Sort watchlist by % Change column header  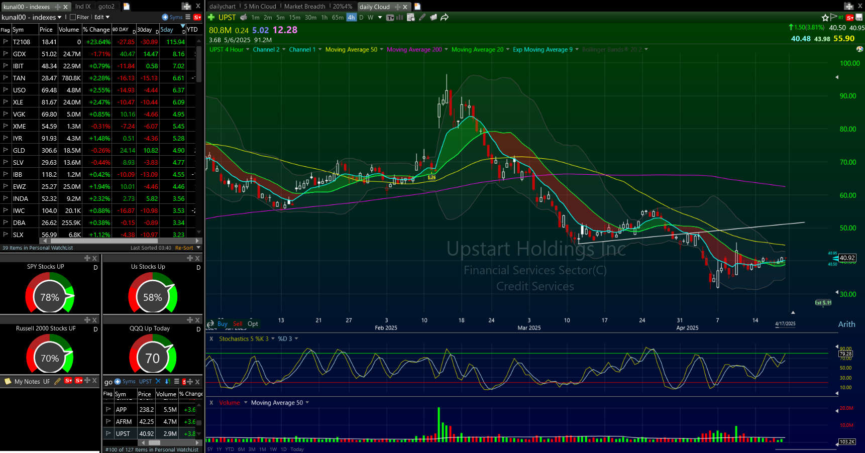tap(96, 30)
